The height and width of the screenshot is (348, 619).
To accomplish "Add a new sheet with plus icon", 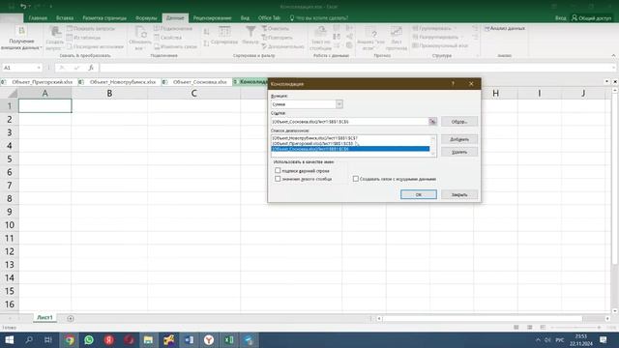I will pos(71,318).
